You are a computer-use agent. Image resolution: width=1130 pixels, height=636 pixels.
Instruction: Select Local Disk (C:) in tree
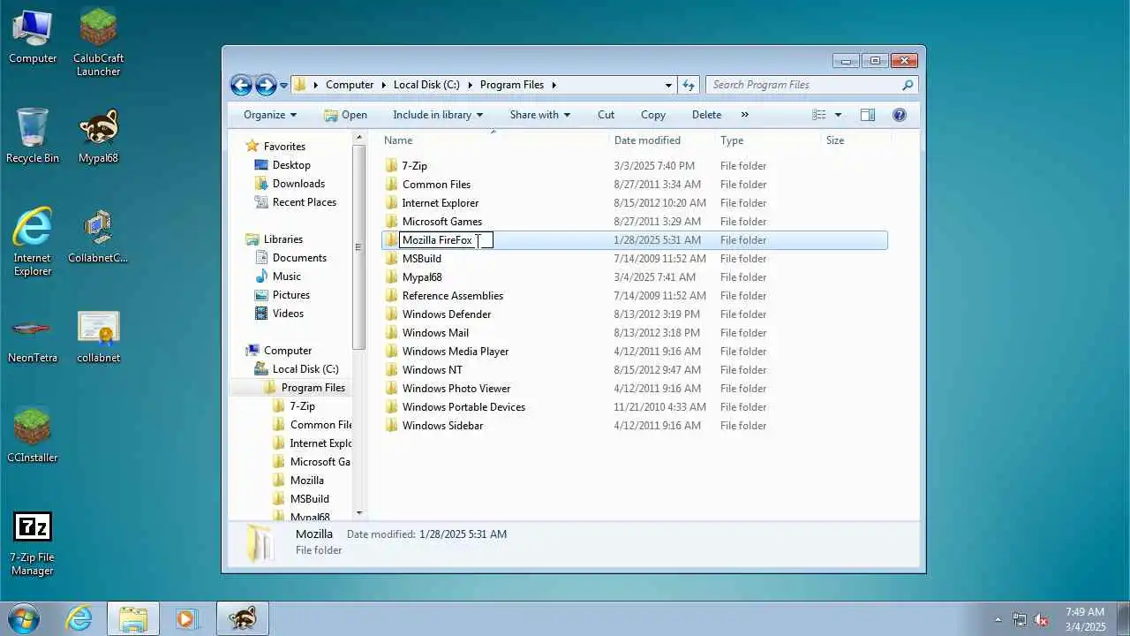(305, 369)
